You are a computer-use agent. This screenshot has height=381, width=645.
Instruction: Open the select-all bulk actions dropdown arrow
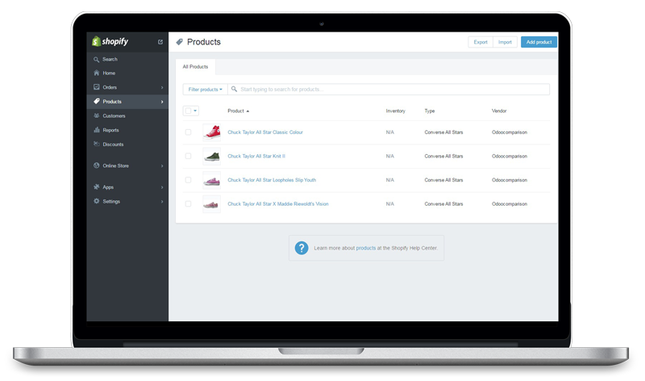pos(195,111)
